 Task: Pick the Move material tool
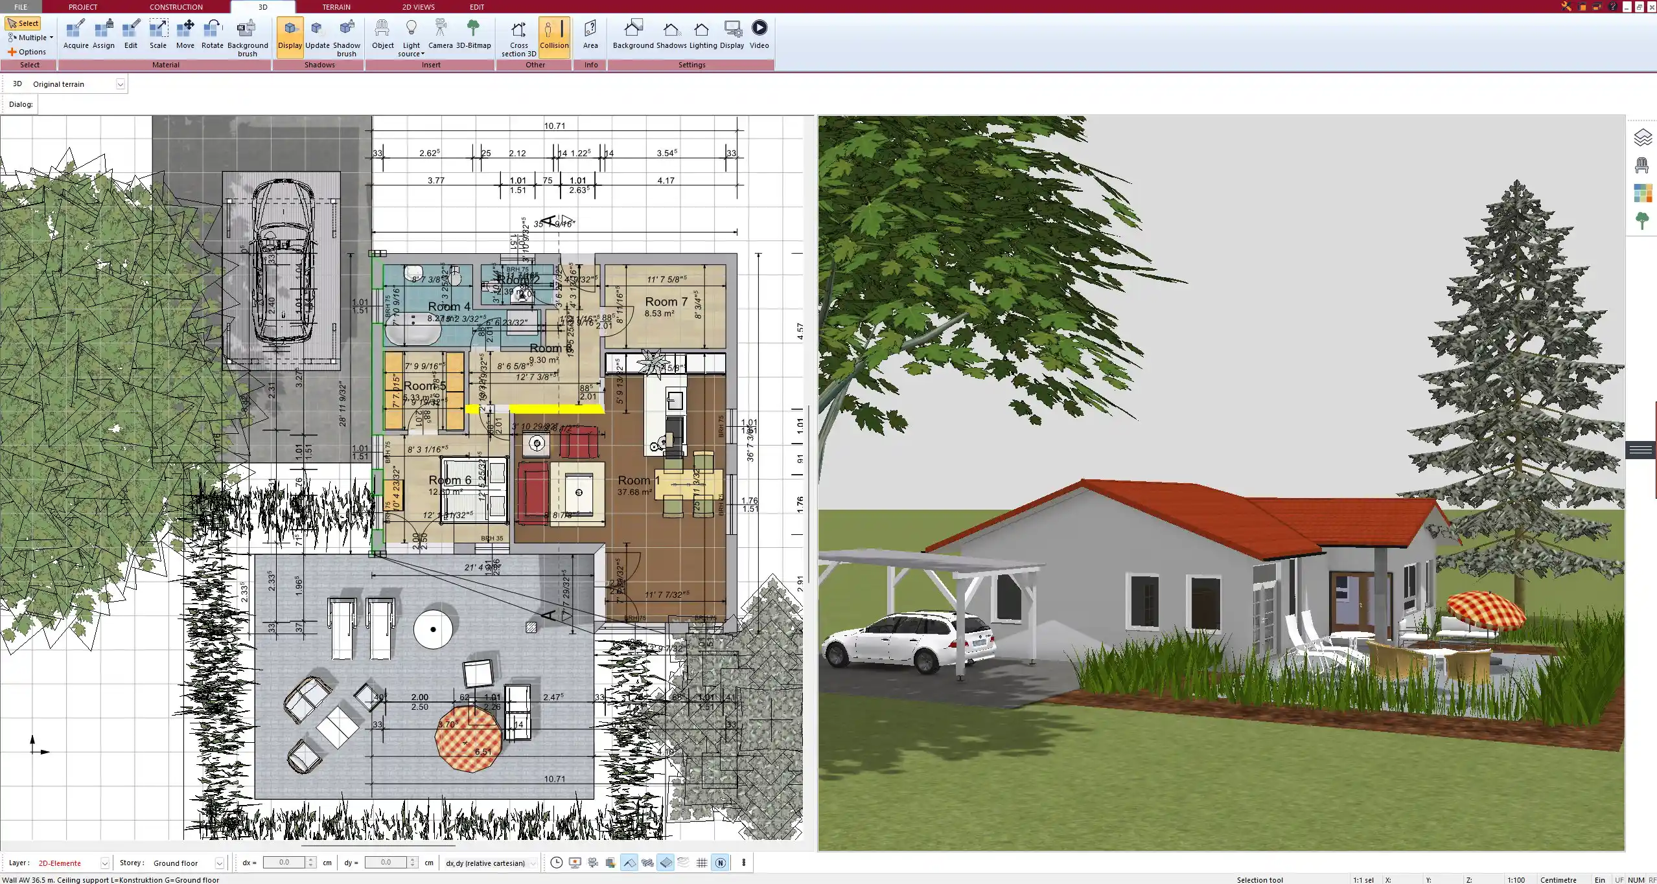[185, 35]
